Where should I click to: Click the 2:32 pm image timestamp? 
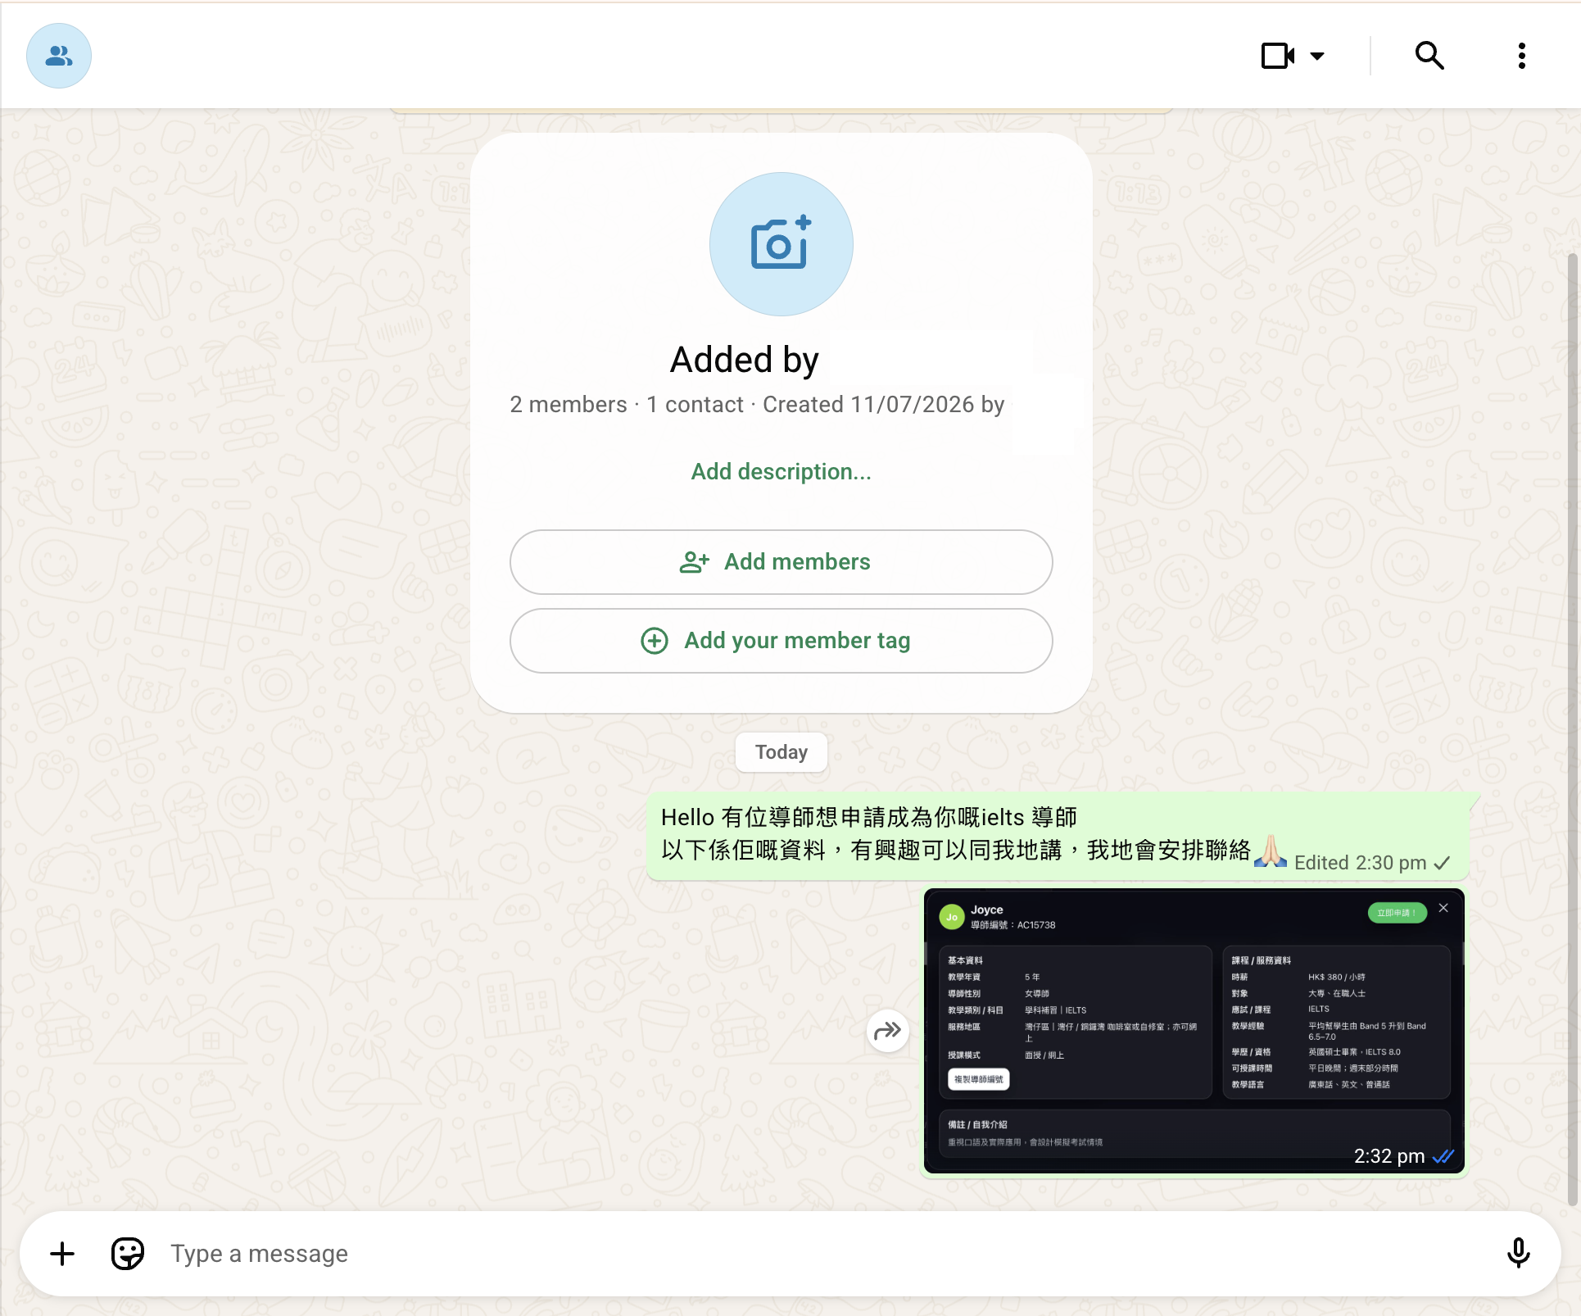click(x=1389, y=1156)
